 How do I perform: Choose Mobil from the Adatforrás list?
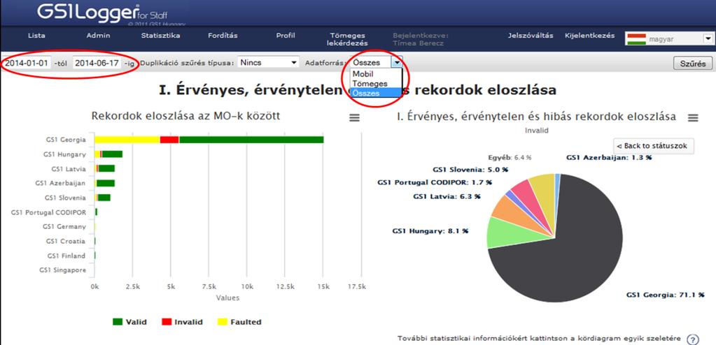click(x=377, y=74)
